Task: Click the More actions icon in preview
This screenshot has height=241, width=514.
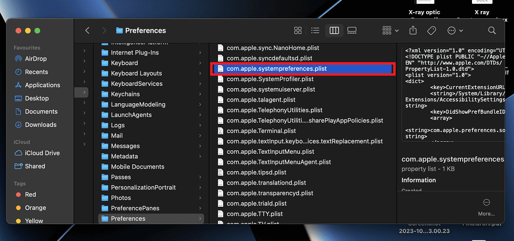Action: point(486,203)
